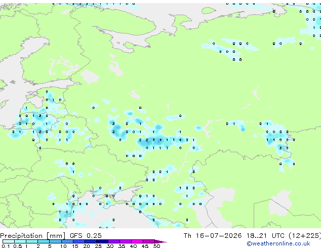Click the '35' legend scale label

122,246
